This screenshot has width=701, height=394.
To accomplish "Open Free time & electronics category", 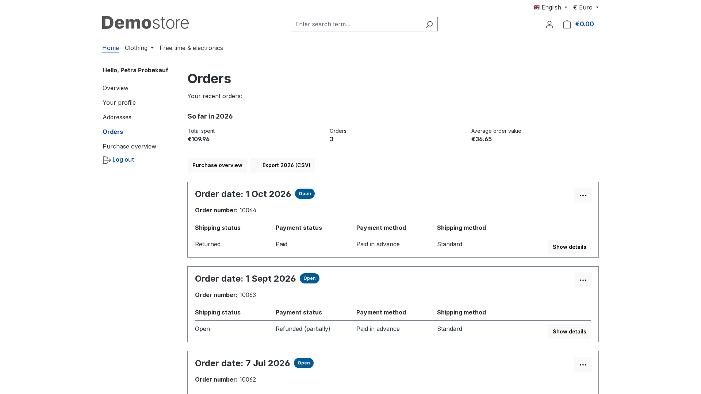I will [191, 48].
